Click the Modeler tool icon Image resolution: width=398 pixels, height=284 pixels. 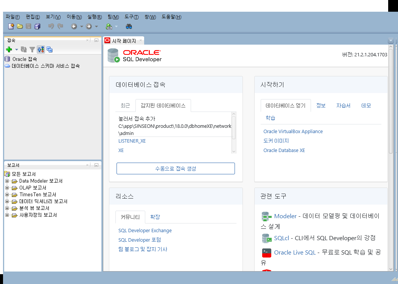pyautogui.click(x=266, y=216)
